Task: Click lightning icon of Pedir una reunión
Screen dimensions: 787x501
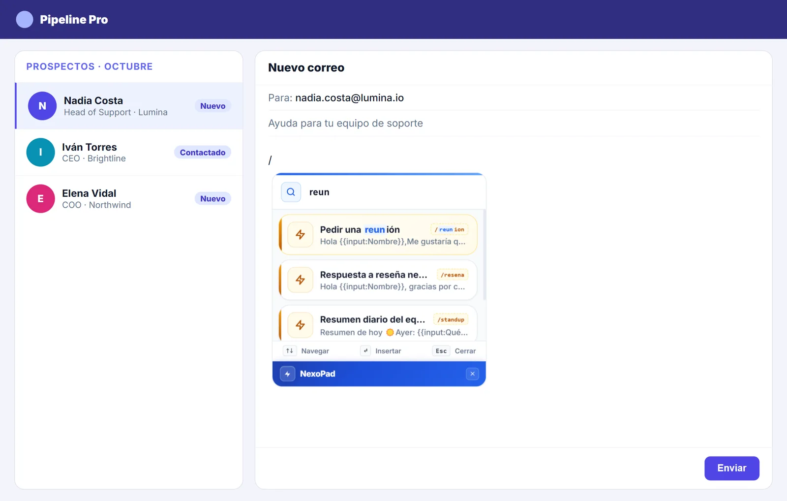Action: coord(300,235)
